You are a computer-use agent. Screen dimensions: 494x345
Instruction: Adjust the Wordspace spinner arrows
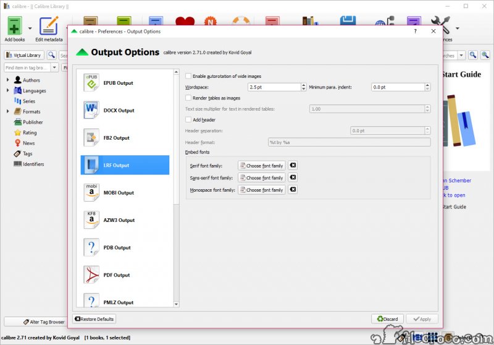(x=304, y=87)
